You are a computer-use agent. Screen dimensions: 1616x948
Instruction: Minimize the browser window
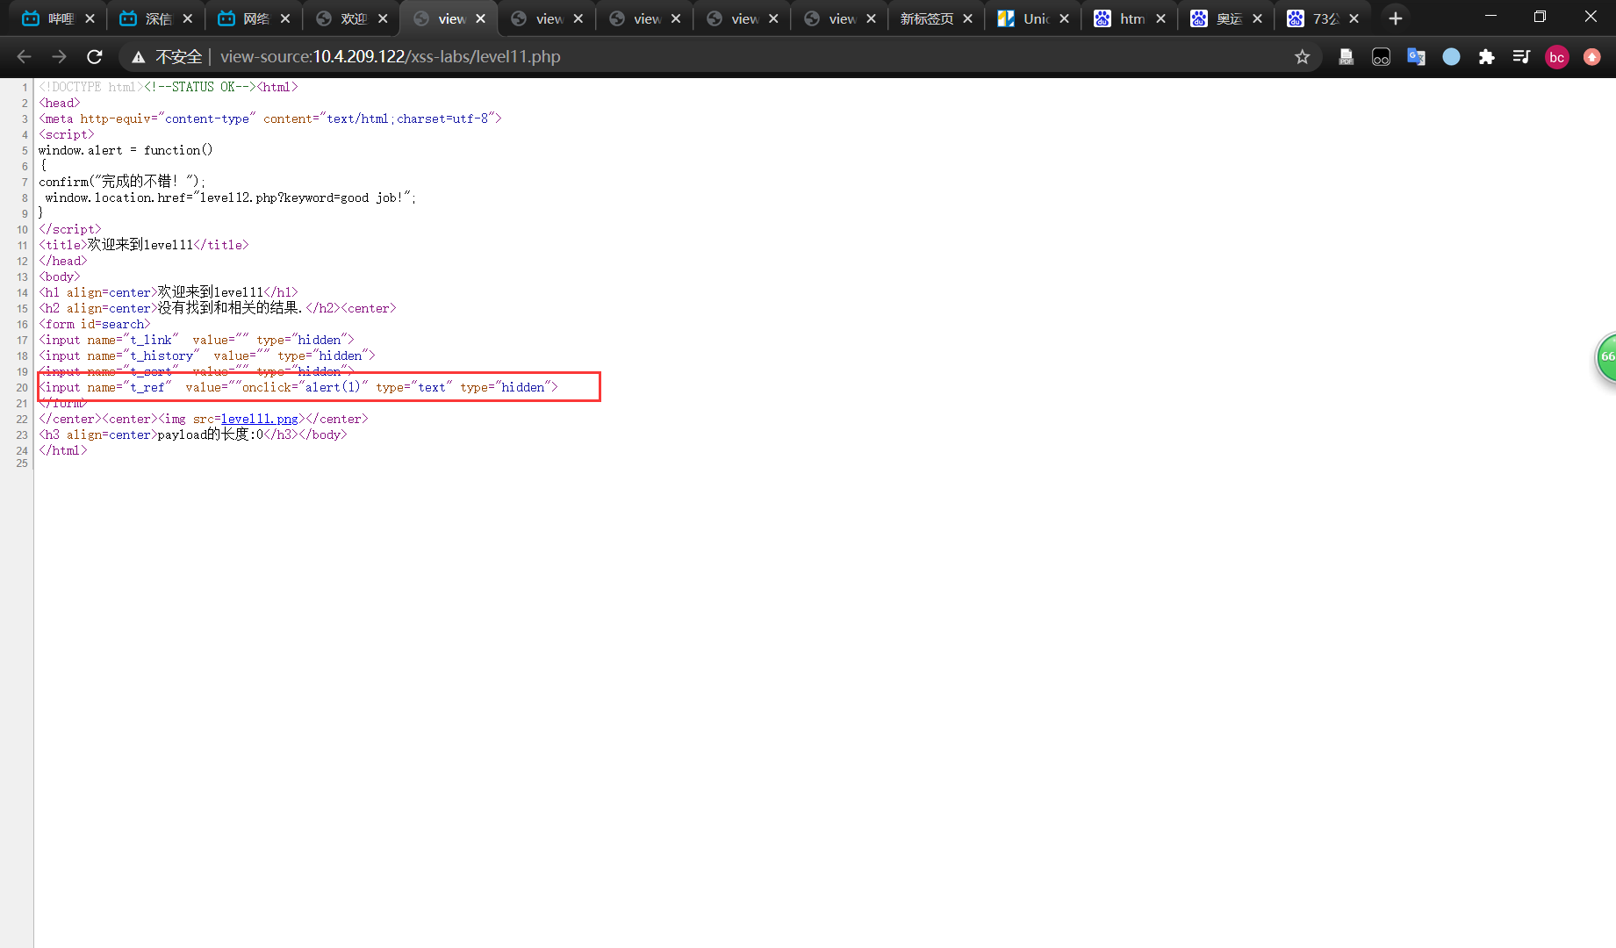1490,17
